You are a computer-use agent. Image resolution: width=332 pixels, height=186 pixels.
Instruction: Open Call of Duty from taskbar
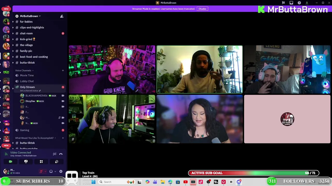[216, 182]
